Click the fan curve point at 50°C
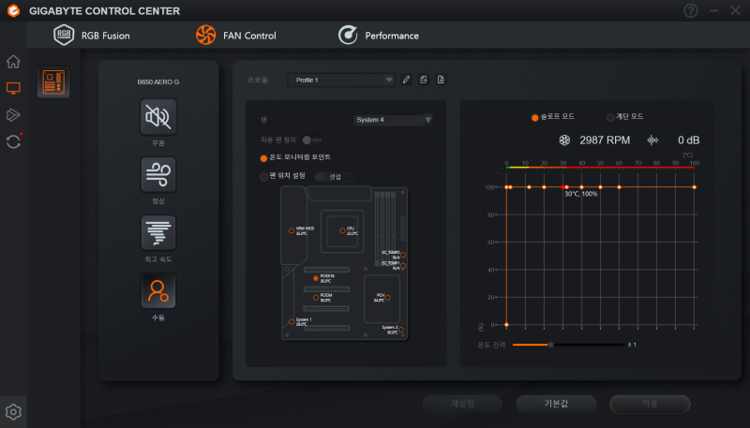 tap(600, 187)
